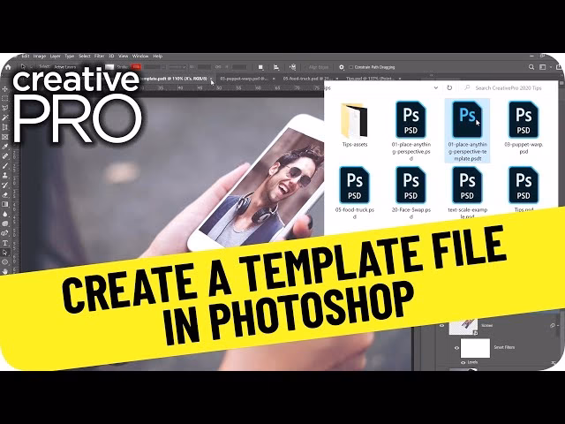Click the Search CreativePro 2020 Tips field

[x=508, y=87]
